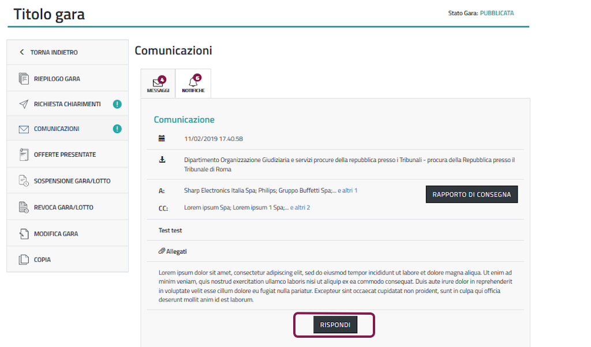591x347 pixels.
Task: Go back with Torna Indietro chevron
Action: pyautogui.click(x=22, y=52)
